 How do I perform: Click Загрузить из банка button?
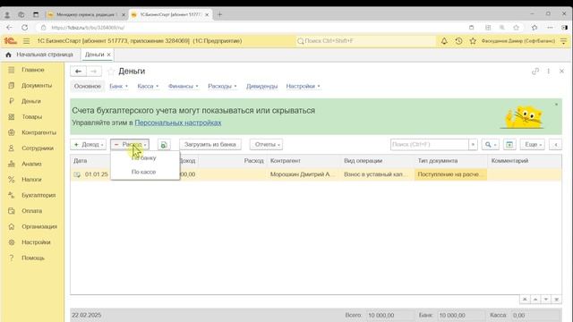210,145
